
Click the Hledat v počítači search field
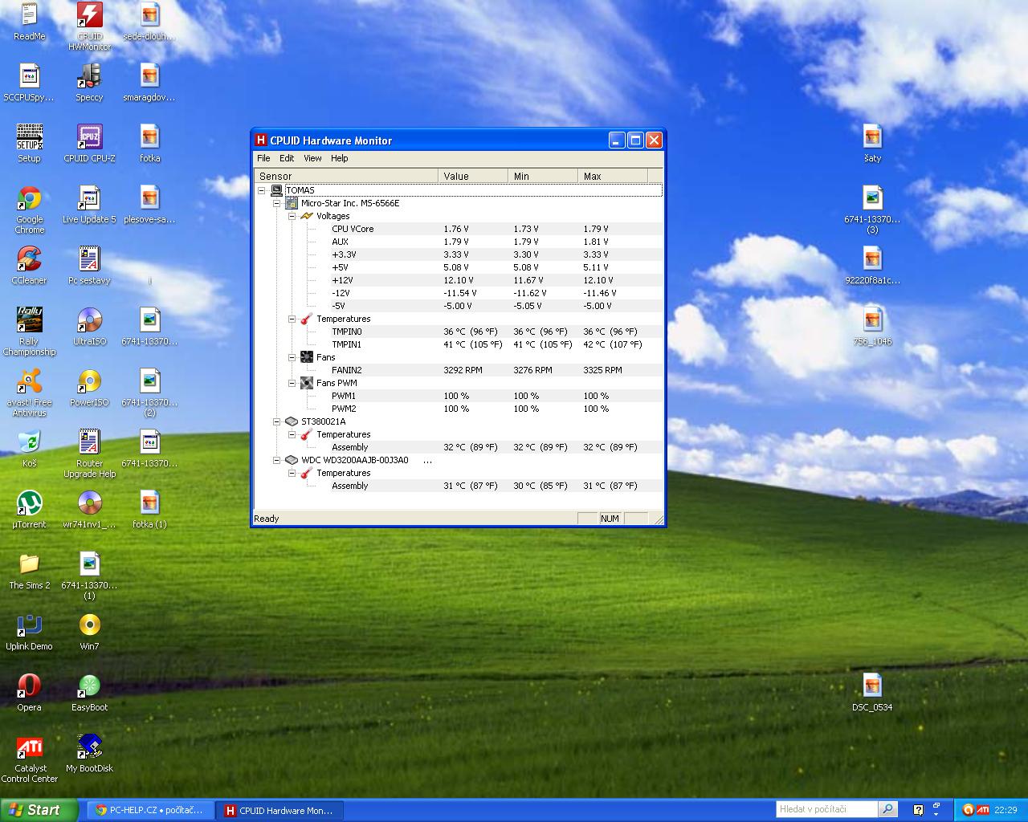pyautogui.click(x=827, y=809)
